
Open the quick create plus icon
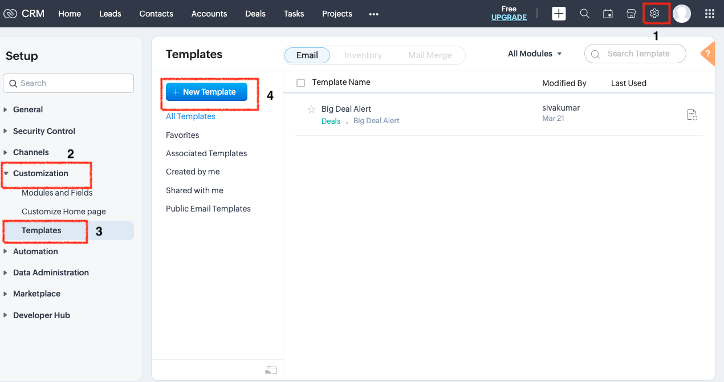[x=559, y=13]
